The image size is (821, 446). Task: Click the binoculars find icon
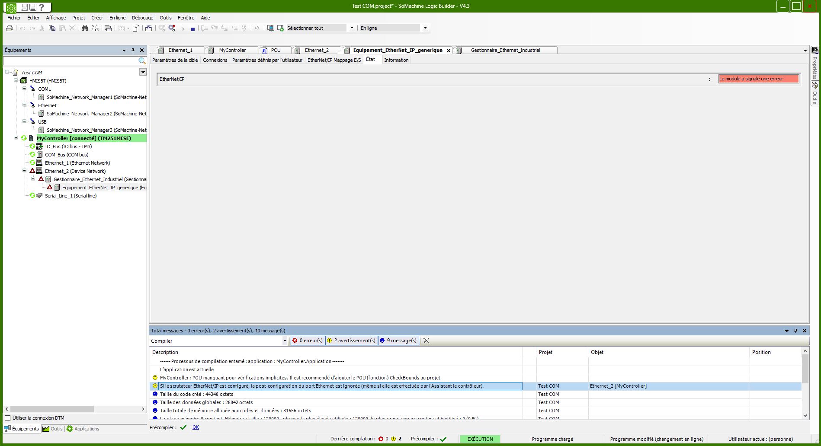(85, 28)
